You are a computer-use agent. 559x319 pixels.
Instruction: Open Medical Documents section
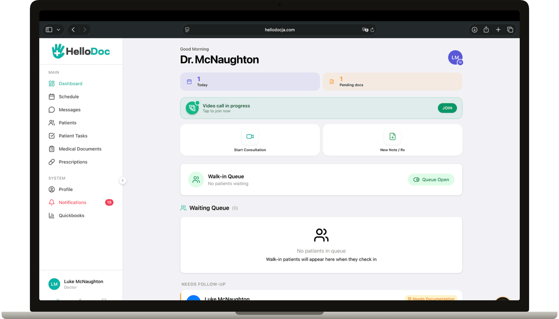click(x=81, y=149)
